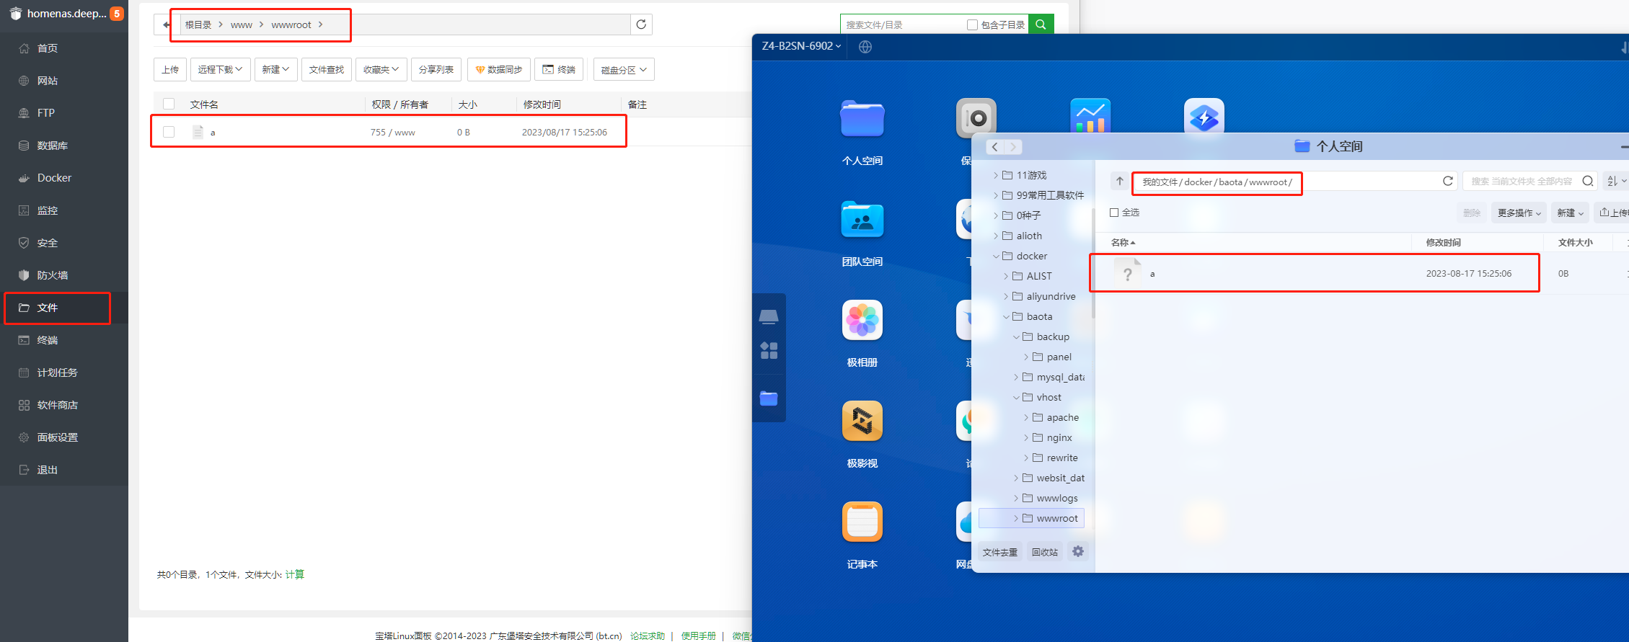1629x642 pixels.
Task: Expand the nginx folder in the tree
Action: point(1026,437)
